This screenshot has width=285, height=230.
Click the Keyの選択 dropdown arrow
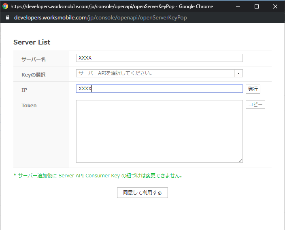coord(238,73)
